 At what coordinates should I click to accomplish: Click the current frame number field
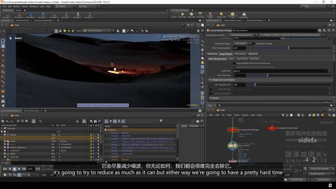tap(30, 169)
